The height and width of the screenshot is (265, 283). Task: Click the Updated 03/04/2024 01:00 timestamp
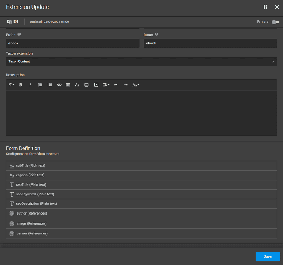pyautogui.click(x=49, y=22)
